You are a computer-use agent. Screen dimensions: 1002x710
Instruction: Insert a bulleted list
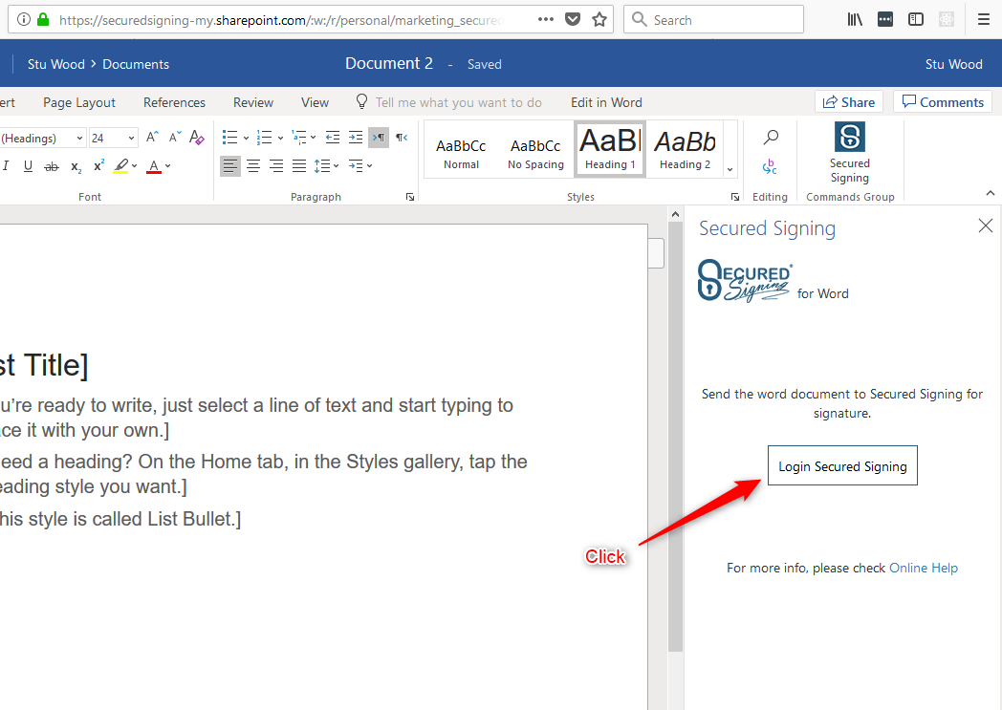point(230,138)
